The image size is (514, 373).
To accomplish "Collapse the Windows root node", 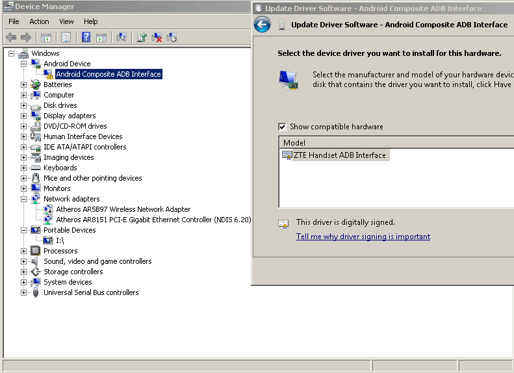I will tap(12, 53).
